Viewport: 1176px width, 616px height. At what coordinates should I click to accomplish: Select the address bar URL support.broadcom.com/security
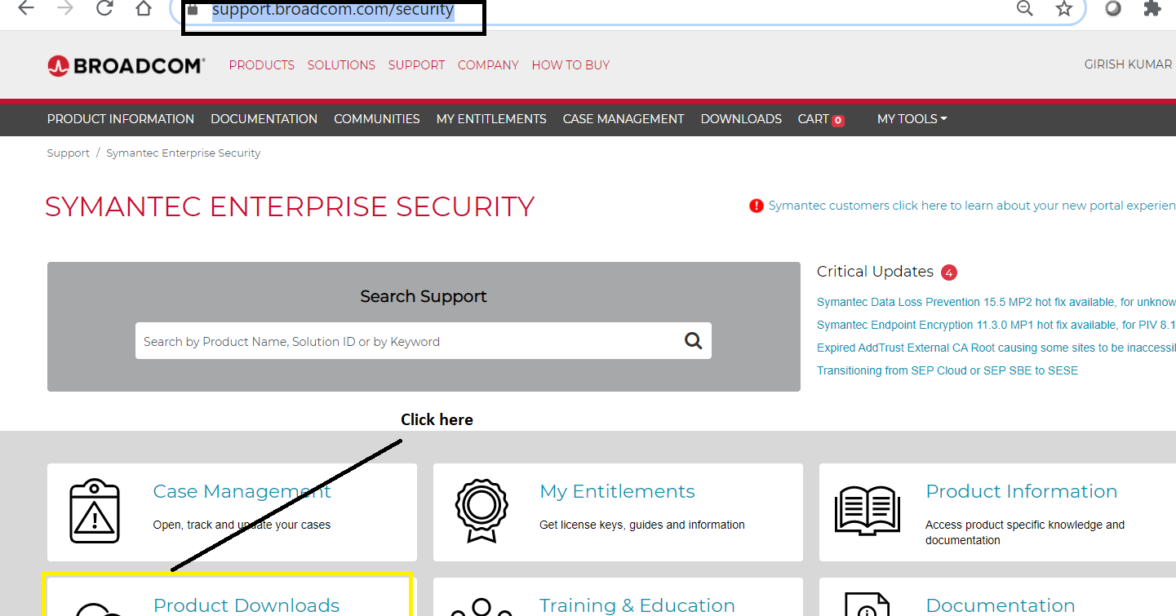tap(332, 10)
